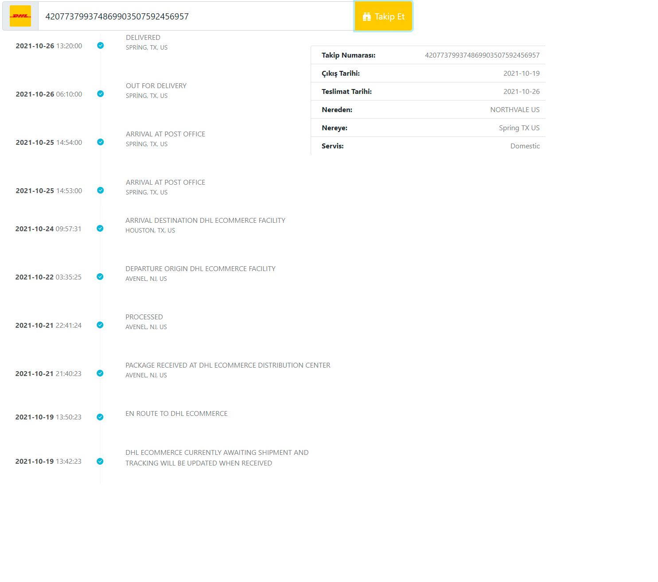Click check icon for DEPARTURE ORIGIN event

click(x=100, y=276)
